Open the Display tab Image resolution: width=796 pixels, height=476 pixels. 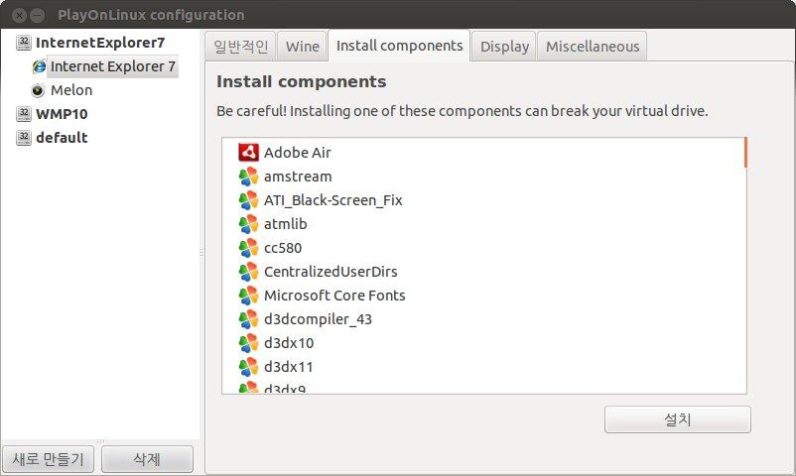point(504,47)
